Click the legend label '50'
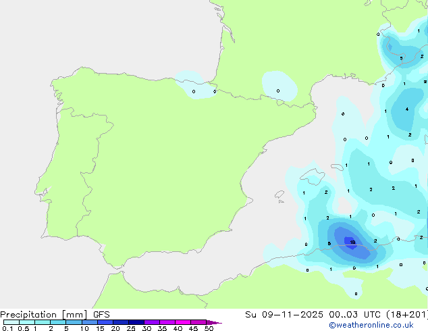428x331 pixels. [209, 328]
